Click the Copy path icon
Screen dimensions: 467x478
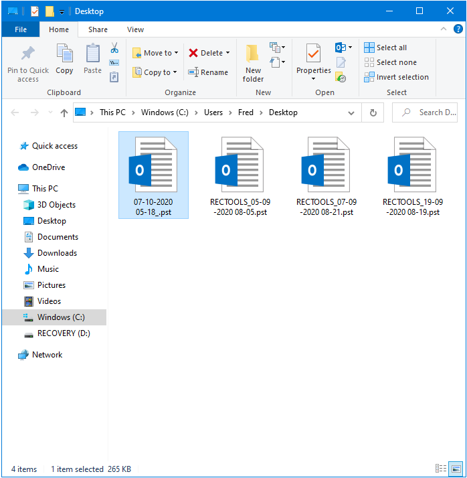(x=114, y=62)
